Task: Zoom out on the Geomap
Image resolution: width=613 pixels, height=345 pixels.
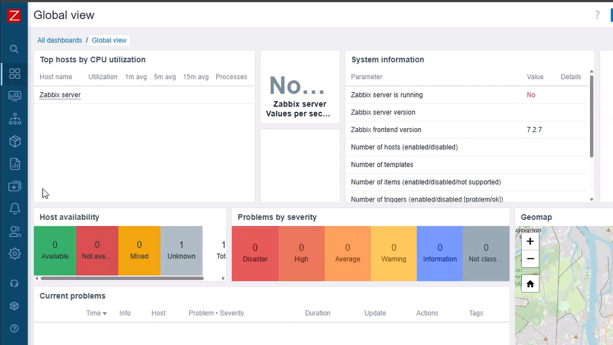Action: (530, 258)
